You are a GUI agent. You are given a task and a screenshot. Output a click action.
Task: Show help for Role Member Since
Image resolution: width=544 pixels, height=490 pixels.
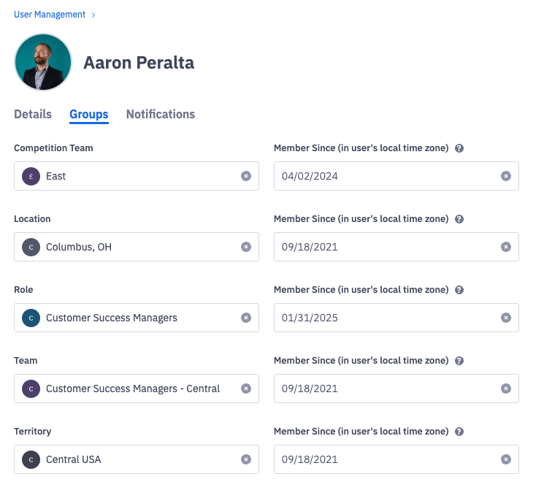pyautogui.click(x=459, y=290)
